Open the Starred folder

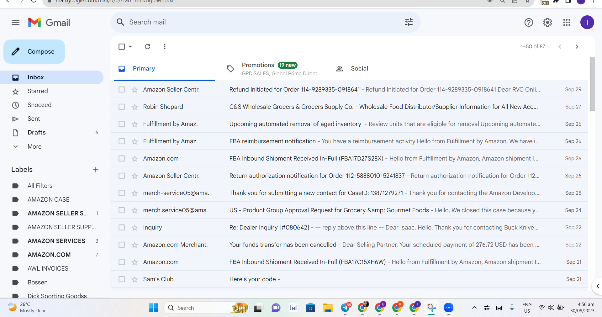52,91
